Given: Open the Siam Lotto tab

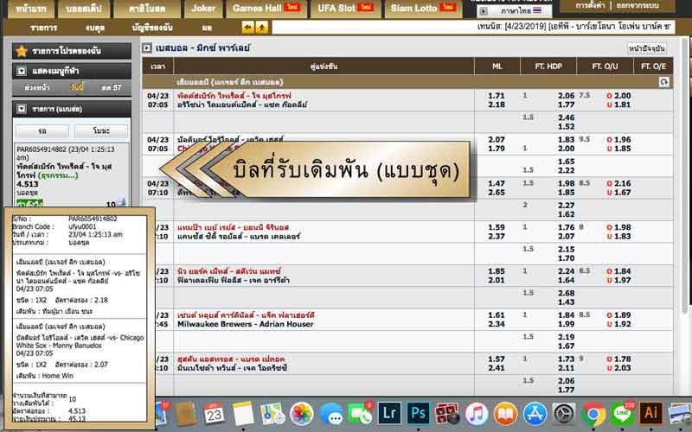Looking at the screenshot, I should pyautogui.click(x=423, y=9).
